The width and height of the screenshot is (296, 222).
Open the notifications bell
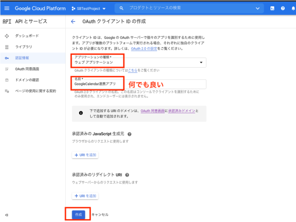293,8
